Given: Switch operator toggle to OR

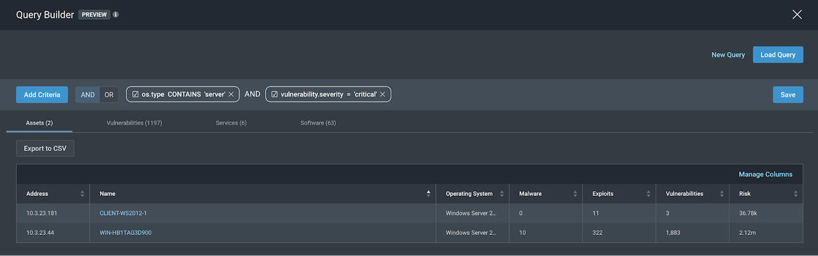Looking at the screenshot, I should point(109,94).
